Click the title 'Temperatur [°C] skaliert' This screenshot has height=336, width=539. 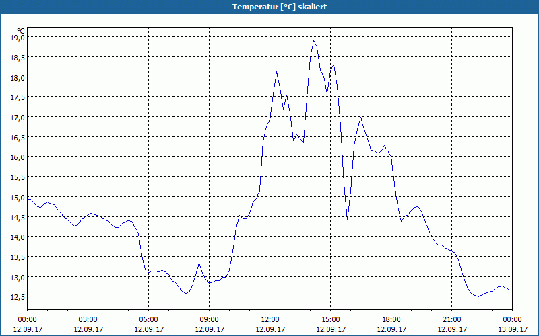(279, 7)
